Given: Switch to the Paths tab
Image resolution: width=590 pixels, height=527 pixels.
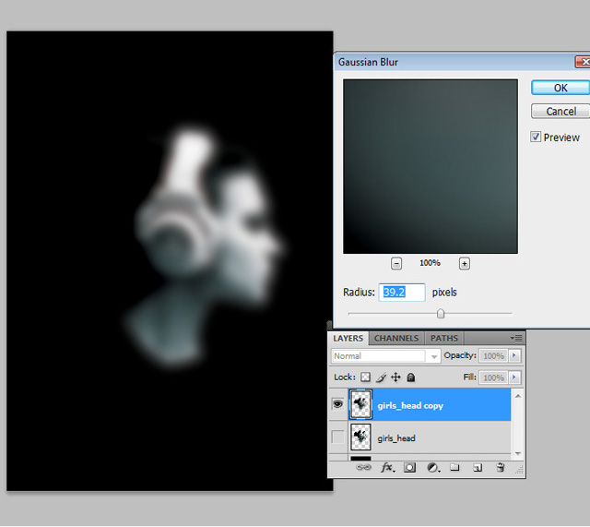Looking at the screenshot, I should (x=444, y=339).
